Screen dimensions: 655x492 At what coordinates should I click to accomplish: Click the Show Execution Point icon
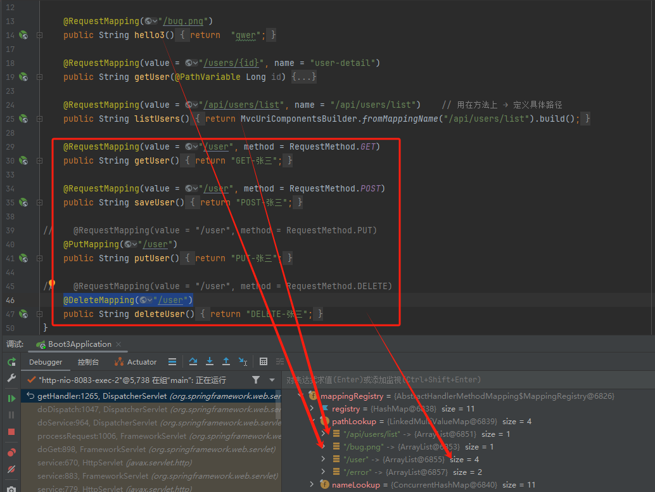[172, 361]
